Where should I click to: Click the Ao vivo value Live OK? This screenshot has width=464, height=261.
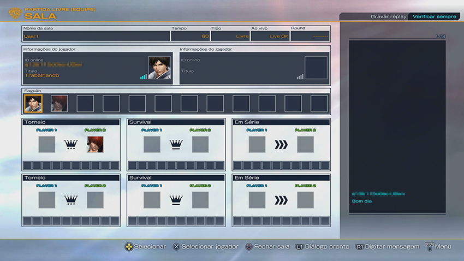[x=270, y=36]
